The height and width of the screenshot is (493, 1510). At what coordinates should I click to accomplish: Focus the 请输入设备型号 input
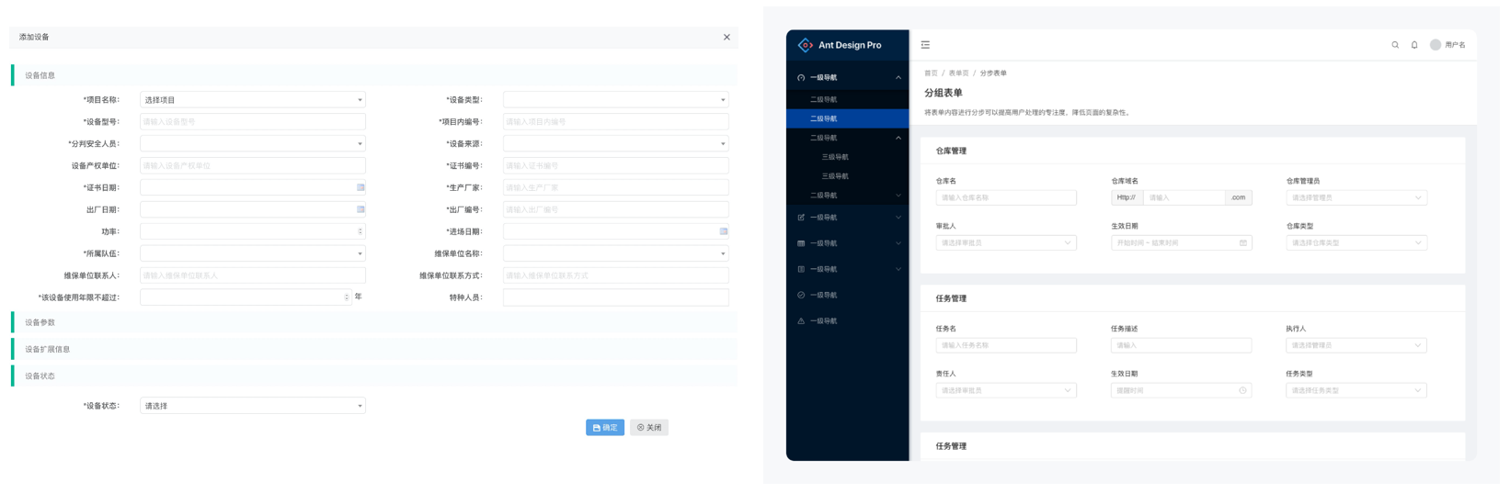pos(253,121)
